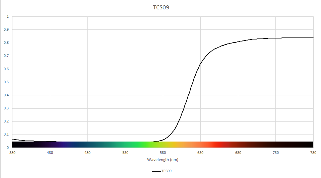The height and width of the screenshot is (178, 321).
Task: Click the 1 value on vertical axis
Action: tap(8, 16)
